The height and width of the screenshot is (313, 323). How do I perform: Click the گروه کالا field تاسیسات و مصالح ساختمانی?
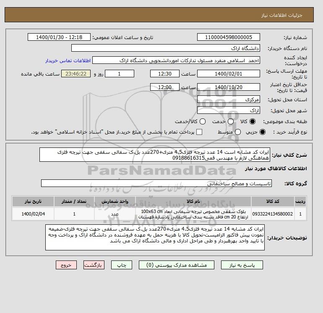pos(156,183)
